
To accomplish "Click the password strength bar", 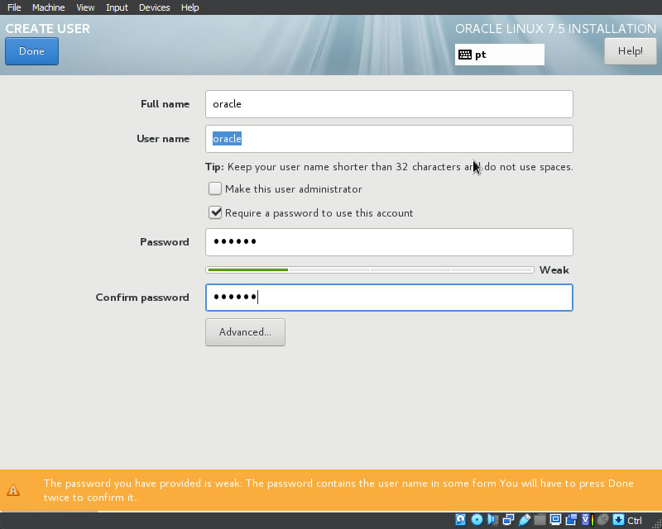I will (370, 269).
